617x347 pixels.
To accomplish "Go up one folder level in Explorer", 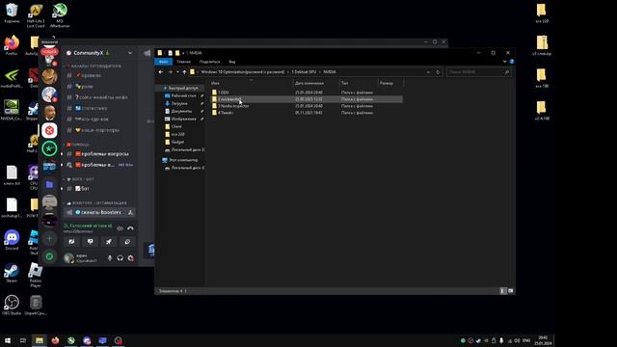I will pyautogui.click(x=184, y=72).
